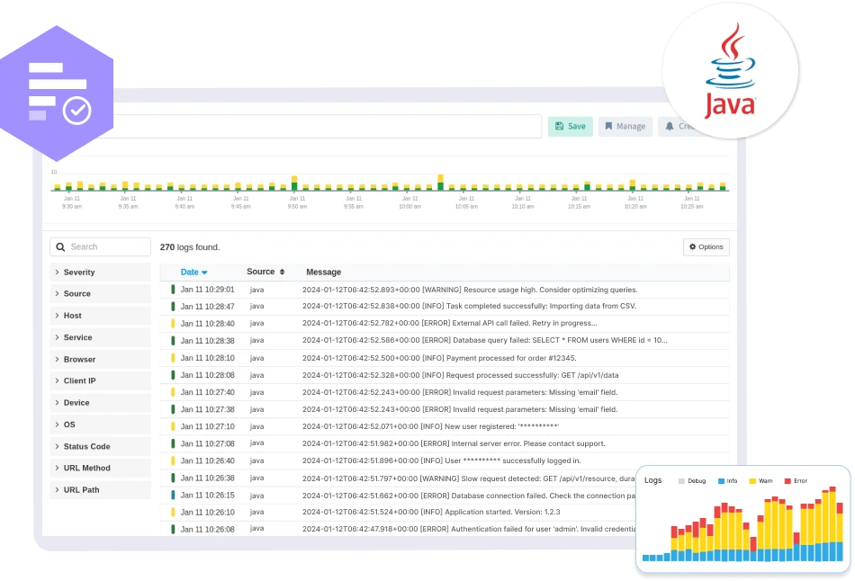855x581 pixels.
Task: Toggle Debug legend in Logs chart
Action: (x=692, y=480)
